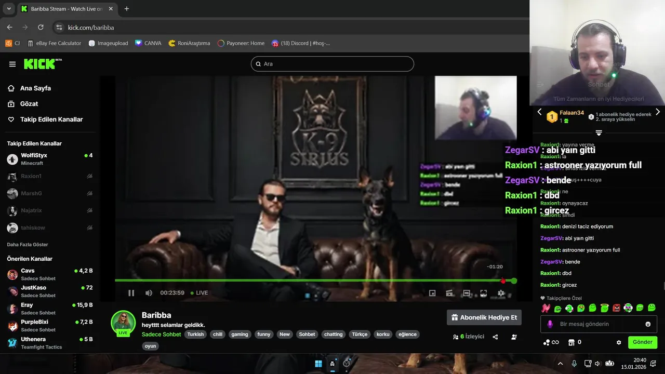The image size is (665, 374).
Task: Go to Ana Sayfa
Action: pos(30,88)
